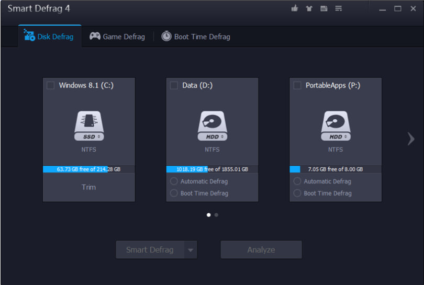
Task: Switch to the Disk Defrag tab
Action: coord(50,36)
